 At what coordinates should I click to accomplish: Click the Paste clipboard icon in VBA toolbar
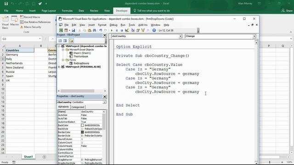90,30
